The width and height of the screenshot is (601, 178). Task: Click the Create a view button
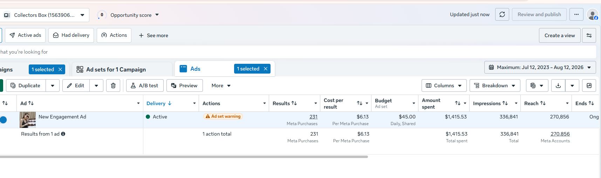[x=560, y=35]
